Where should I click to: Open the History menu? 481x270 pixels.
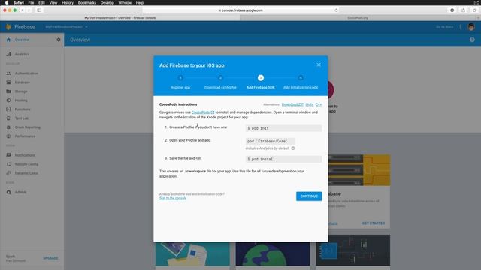pyautogui.click(x=68, y=2)
